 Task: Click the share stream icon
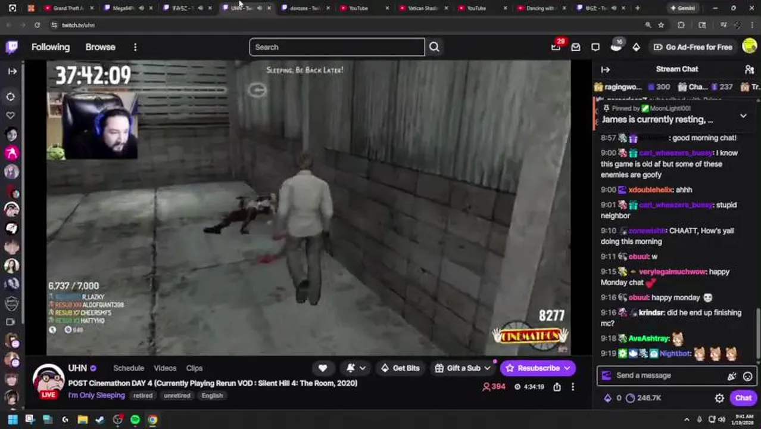[x=557, y=387]
